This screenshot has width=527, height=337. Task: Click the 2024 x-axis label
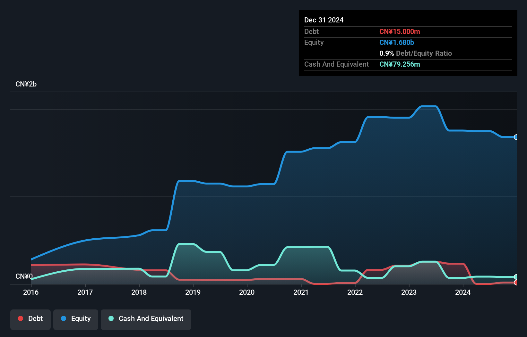click(x=463, y=292)
